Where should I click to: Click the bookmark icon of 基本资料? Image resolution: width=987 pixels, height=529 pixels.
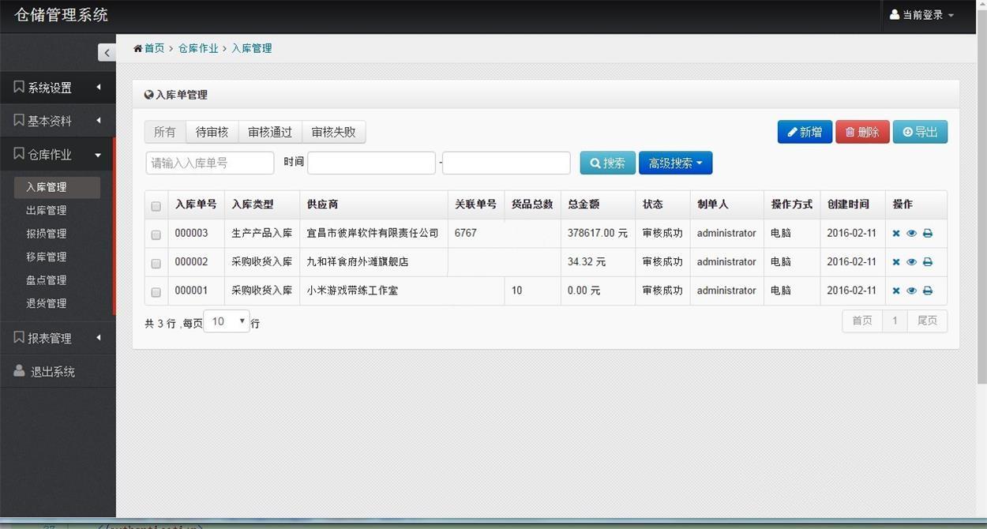click(19, 120)
